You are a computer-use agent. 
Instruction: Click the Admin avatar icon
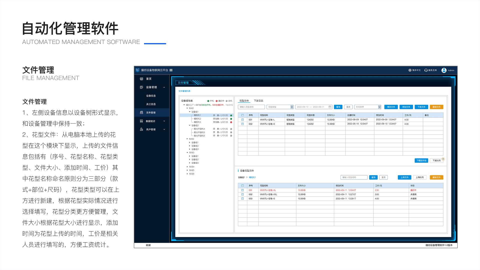pos(444,70)
